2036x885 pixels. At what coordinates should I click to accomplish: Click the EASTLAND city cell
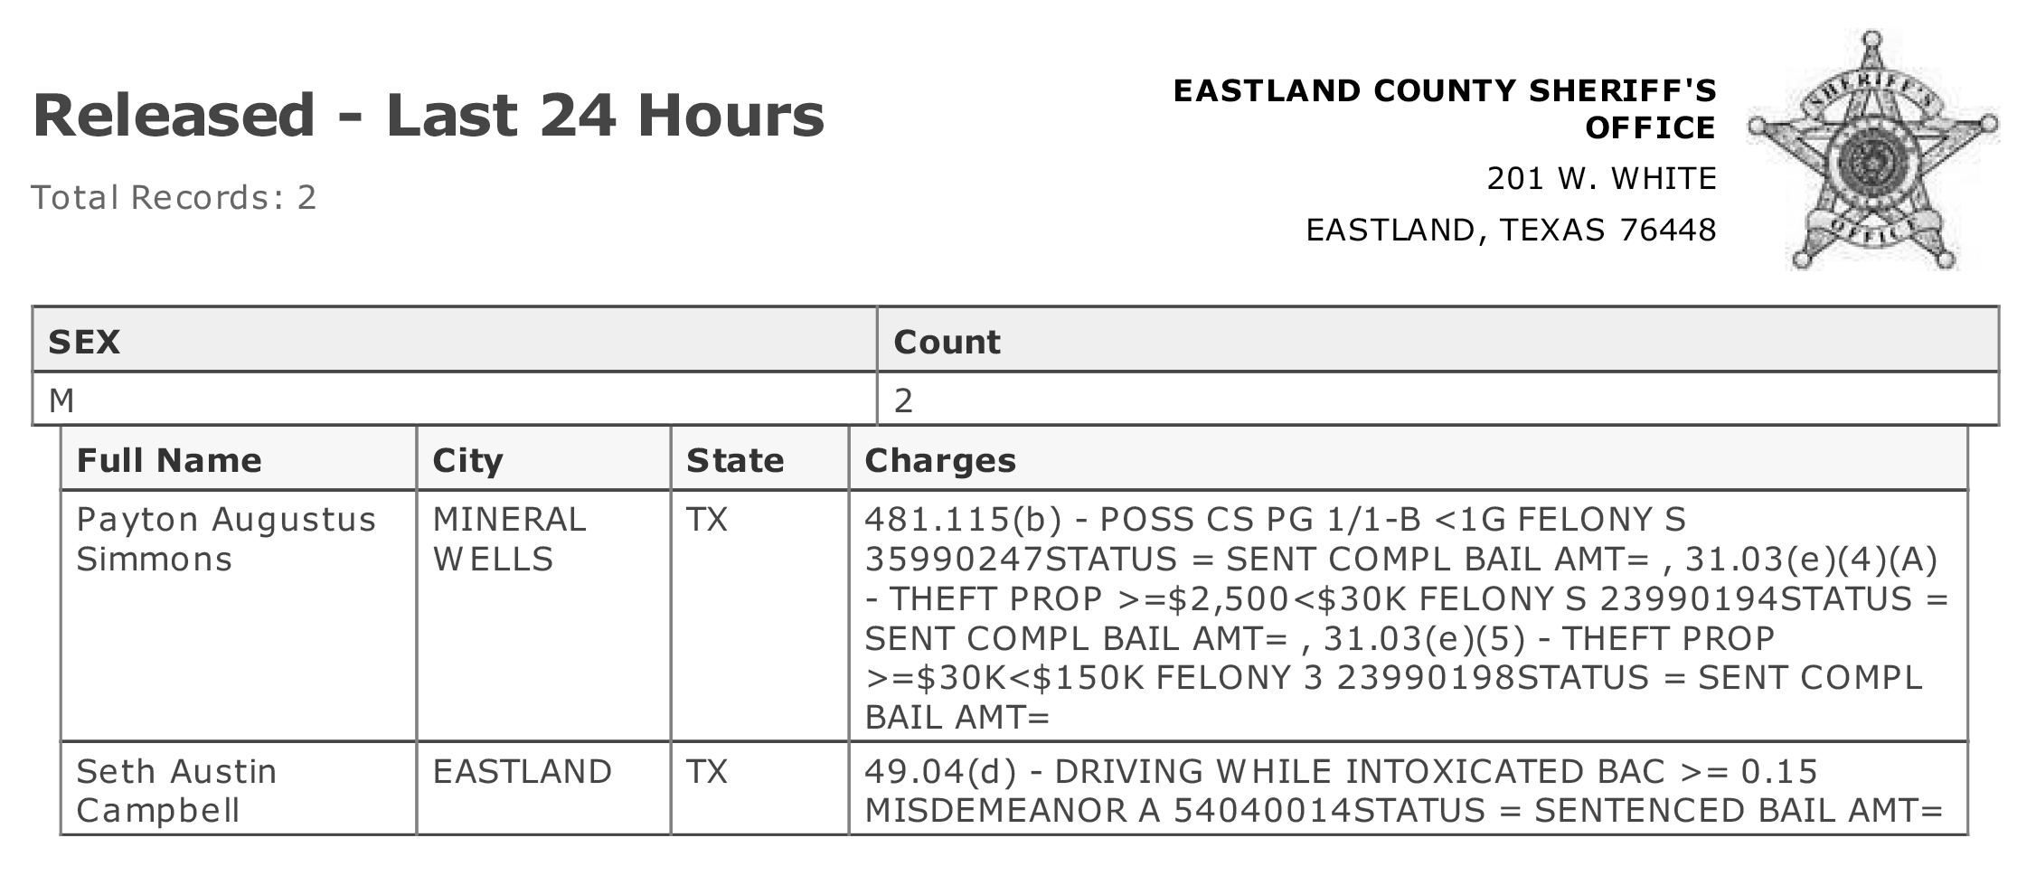point(543,788)
